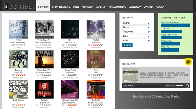The width and height of the screenshot is (196, 109).
Task: Click the CC Trax logo icon
Action: coord(6,6)
